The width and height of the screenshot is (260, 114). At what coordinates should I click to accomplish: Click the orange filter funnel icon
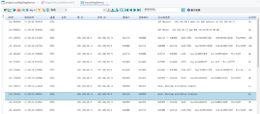[x=39, y=10]
